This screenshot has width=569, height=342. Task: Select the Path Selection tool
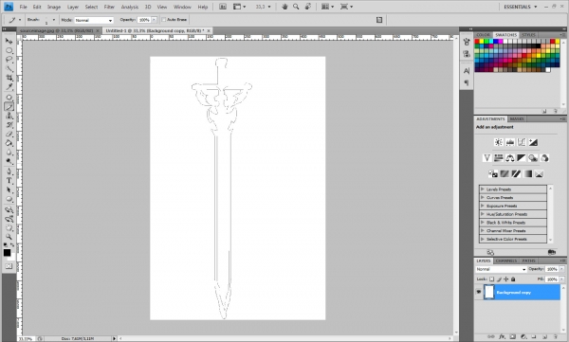[x=9, y=190]
